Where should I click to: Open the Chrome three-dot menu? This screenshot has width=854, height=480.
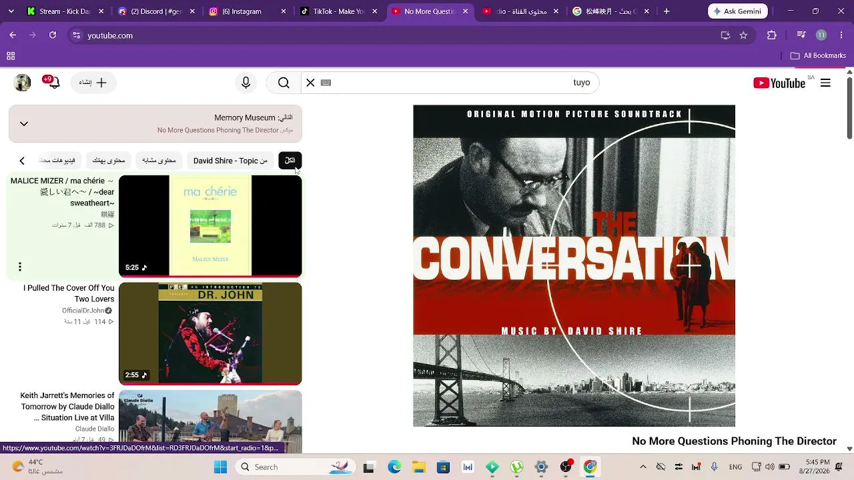coord(841,35)
